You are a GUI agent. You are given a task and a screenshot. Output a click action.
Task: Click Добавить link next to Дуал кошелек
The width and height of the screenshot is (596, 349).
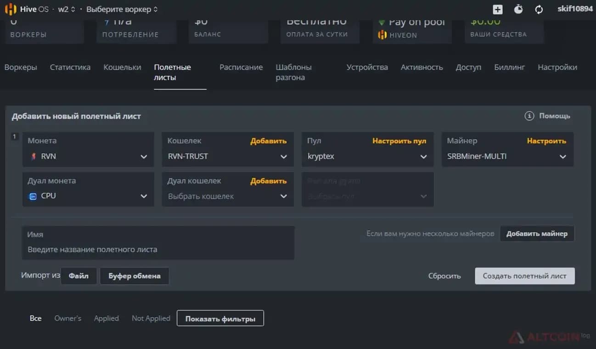[269, 181]
